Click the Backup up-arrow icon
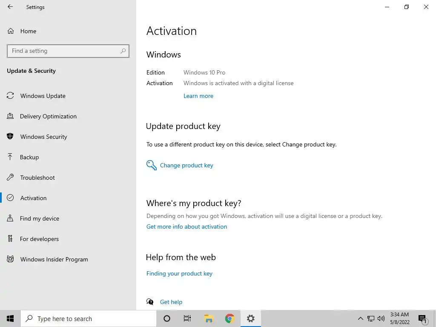This screenshot has width=436, height=327. pos(10,157)
